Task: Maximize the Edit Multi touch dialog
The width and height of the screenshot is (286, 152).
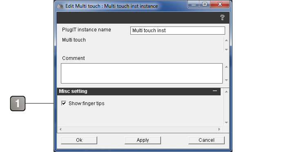Action: 205,4
